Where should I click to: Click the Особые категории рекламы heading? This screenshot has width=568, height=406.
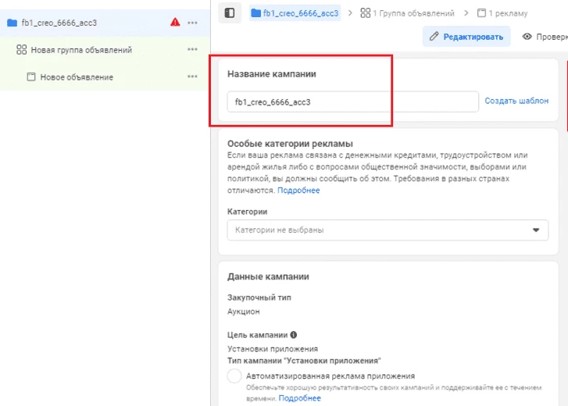tap(290, 144)
